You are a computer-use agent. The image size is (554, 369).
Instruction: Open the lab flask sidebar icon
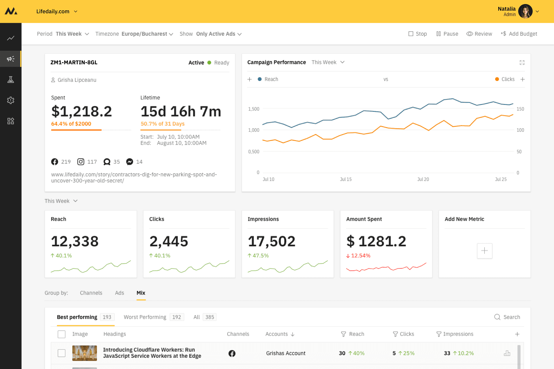pyautogui.click(x=11, y=80)
